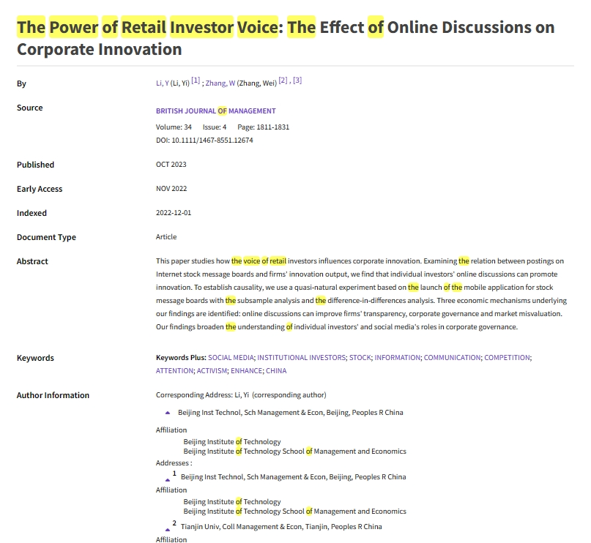Select the COMPETITION keyword

(508, 358)
